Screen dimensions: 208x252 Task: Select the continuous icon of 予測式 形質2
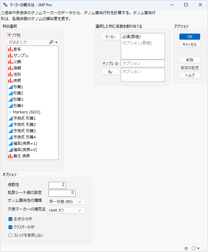[10, 125]
